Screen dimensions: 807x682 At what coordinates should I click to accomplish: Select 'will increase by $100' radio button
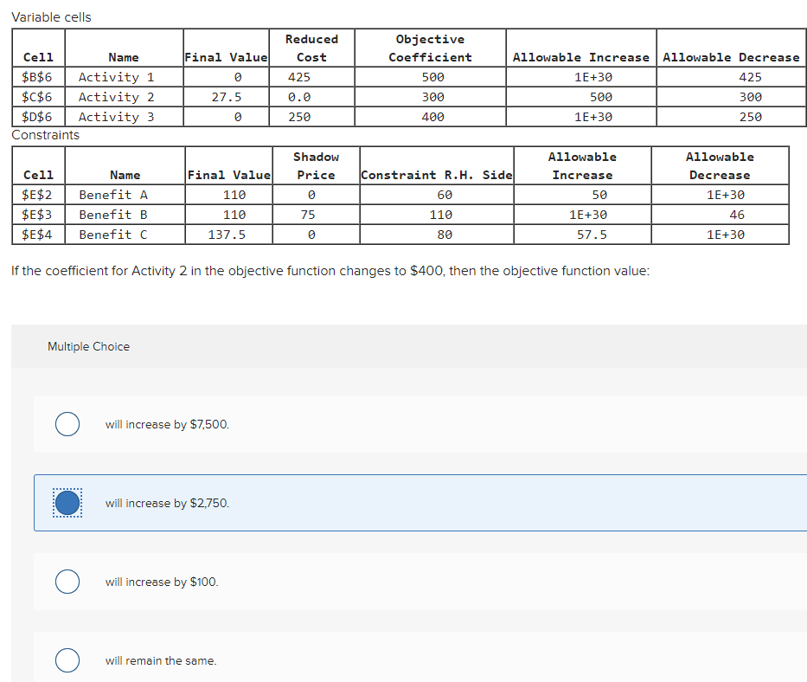[67, 582]
